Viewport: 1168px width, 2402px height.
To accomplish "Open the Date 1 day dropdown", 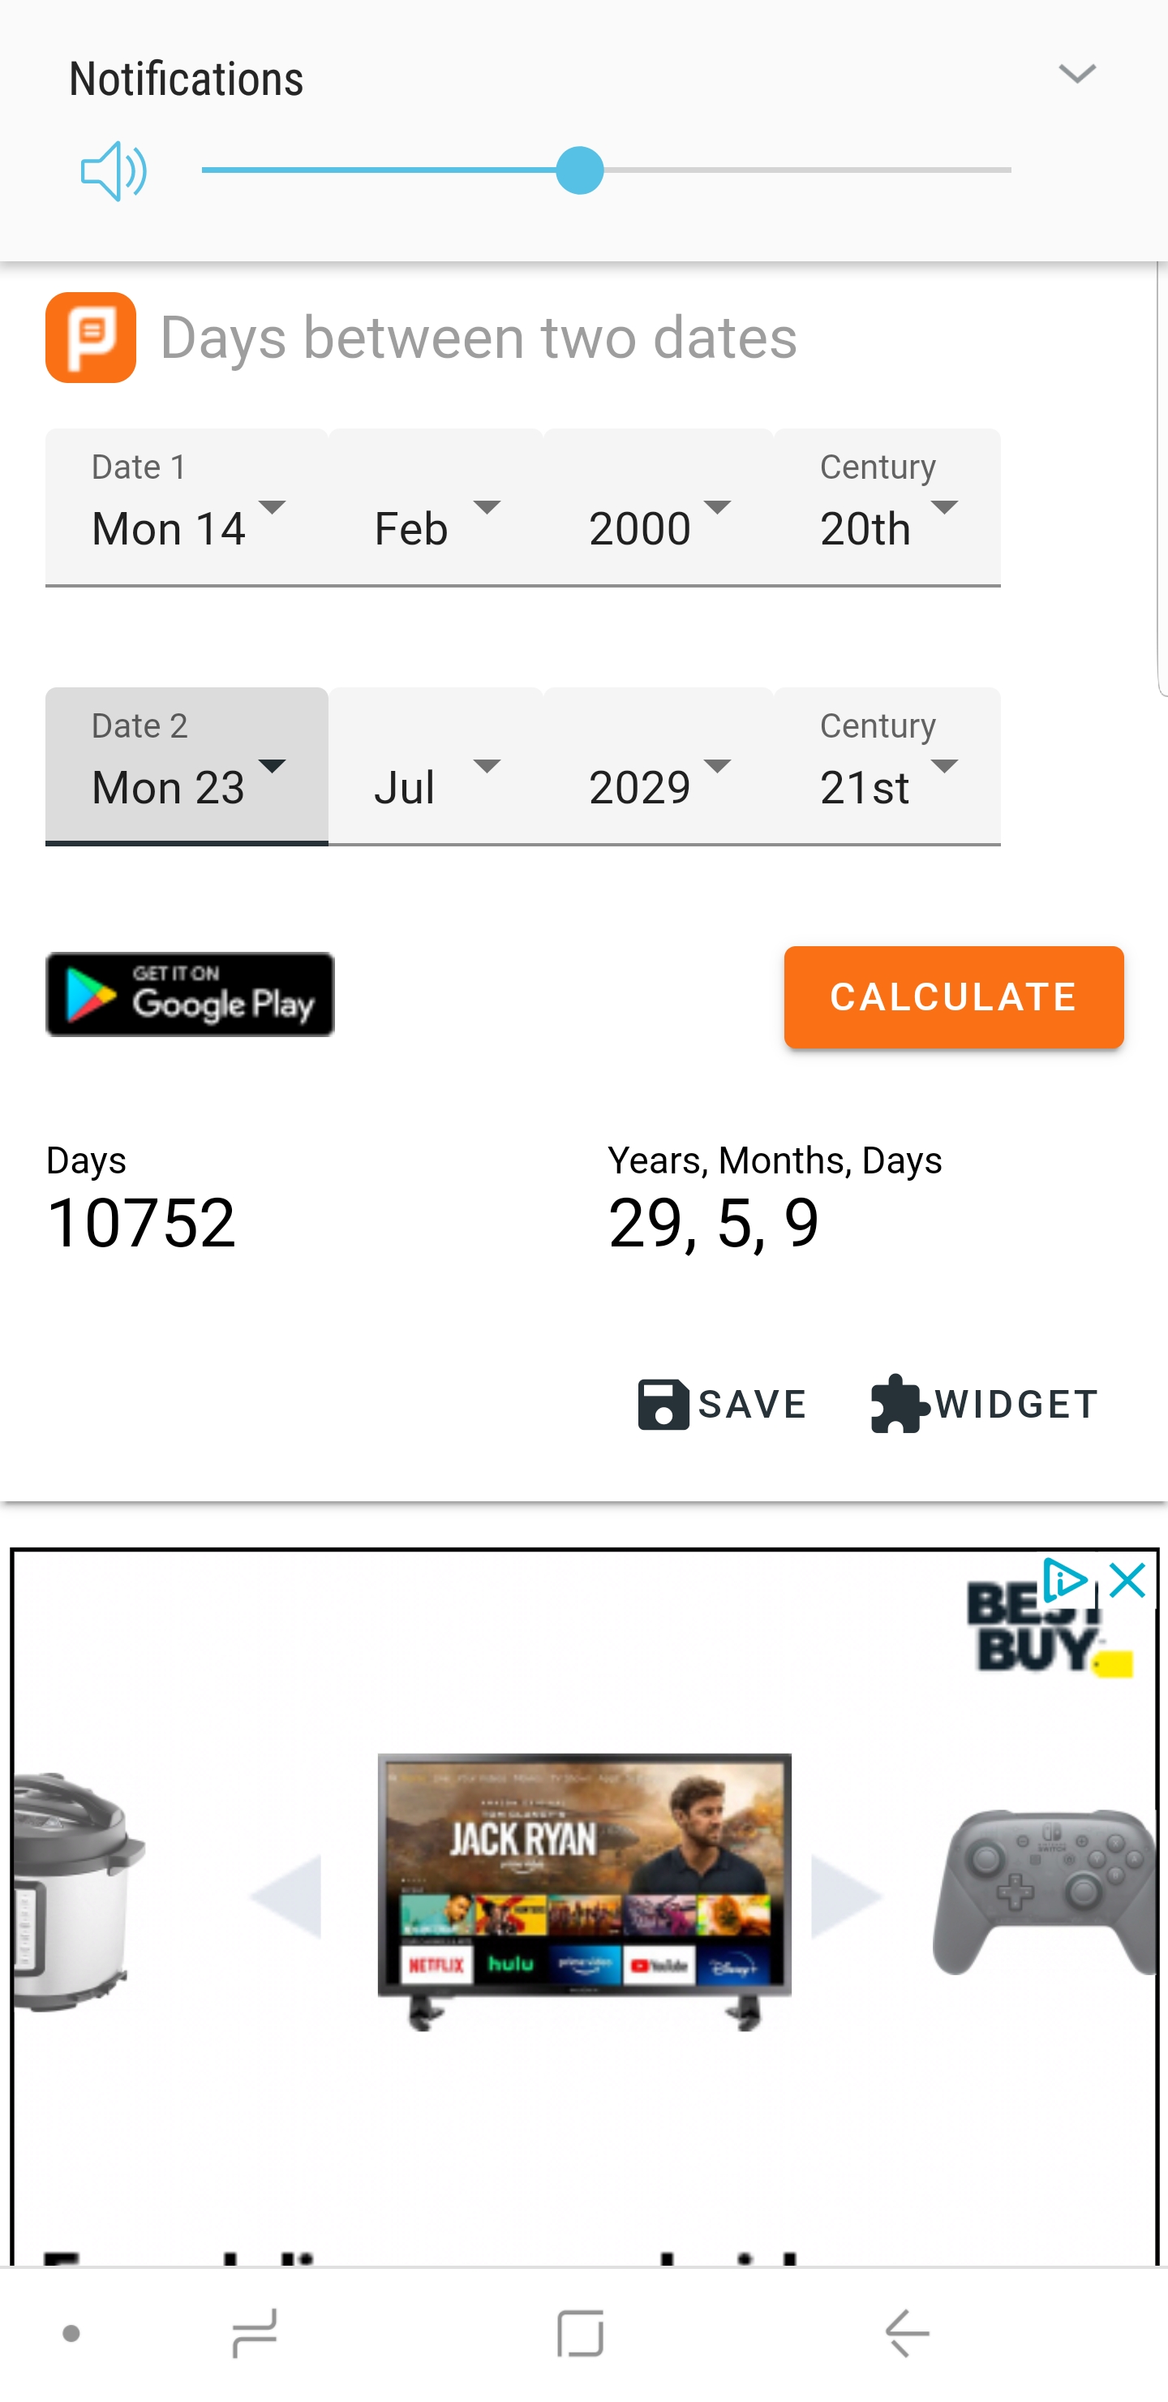I will coord(187,508).
